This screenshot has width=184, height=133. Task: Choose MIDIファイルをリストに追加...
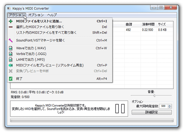60,21
